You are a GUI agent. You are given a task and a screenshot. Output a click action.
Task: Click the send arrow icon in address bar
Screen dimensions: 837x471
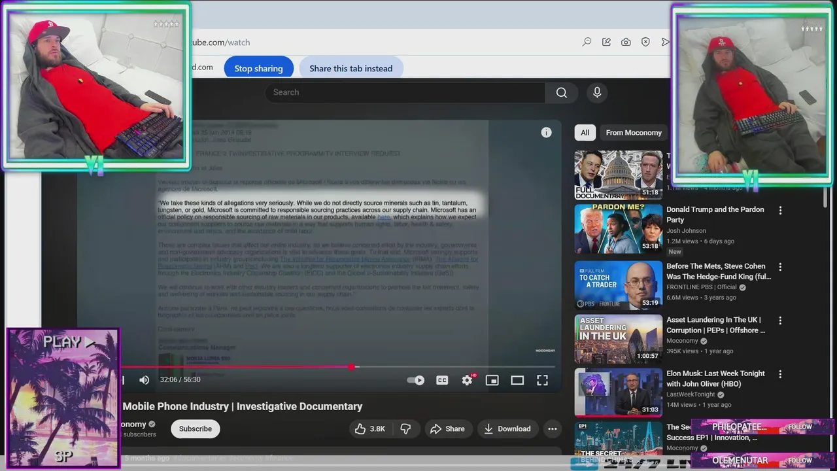click(665, 42)
